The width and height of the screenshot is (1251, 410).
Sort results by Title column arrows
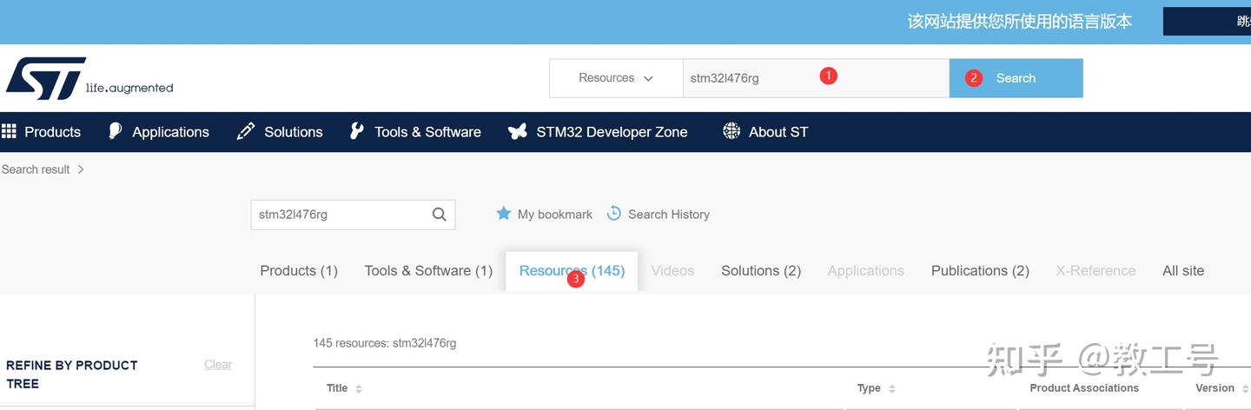(359, 388)
